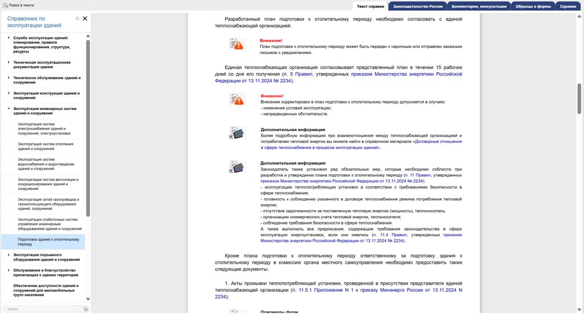The image size is (584, 314).
Task: Click the 'Дополнительная информация' icon about договорные отношения
Action: [x=237, y=133]
